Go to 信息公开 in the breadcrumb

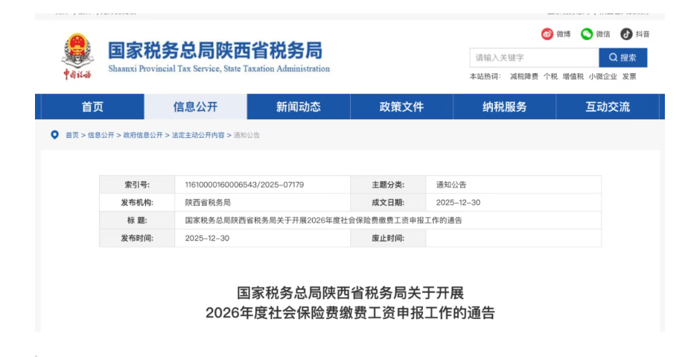pyautogui.click(x=101, y=136)
